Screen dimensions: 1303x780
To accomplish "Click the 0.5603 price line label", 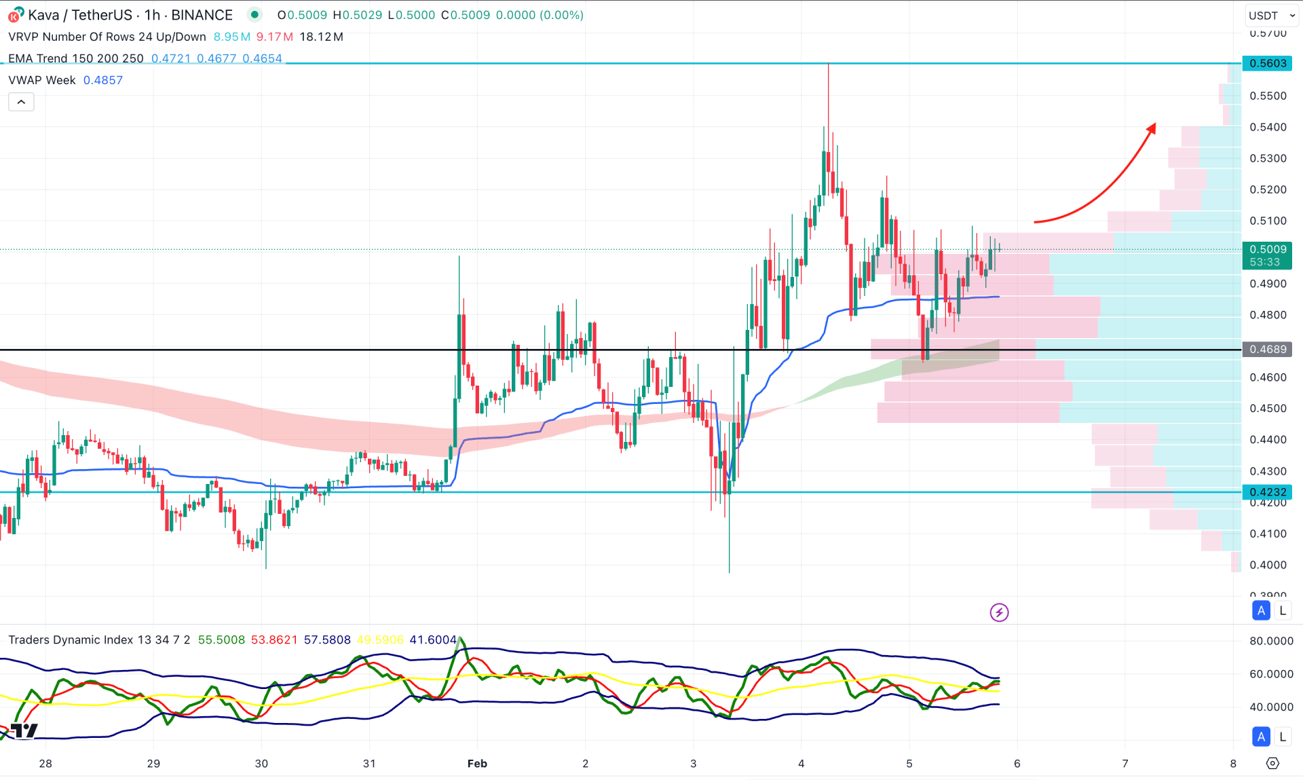I will (x=1268, y=63).
